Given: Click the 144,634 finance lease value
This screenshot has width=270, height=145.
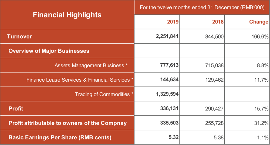Looking at the screenshot, I should pos(169,80).
